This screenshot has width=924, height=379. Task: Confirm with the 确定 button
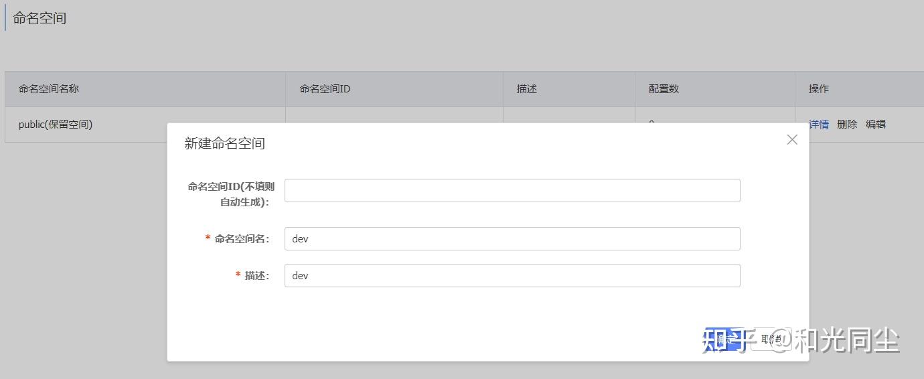click(726, 339)
